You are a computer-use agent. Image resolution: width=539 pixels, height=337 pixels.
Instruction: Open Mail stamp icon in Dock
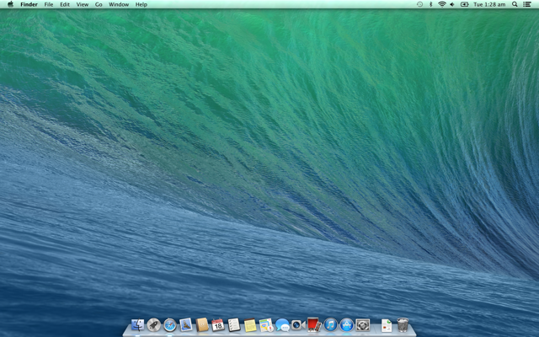[186, 324]
